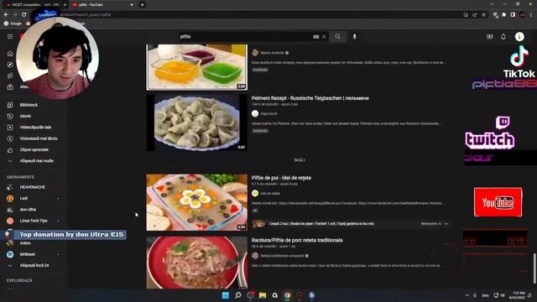Open Pelmeni Rezept - Russische Teigtaschen title

pos(310,98)
